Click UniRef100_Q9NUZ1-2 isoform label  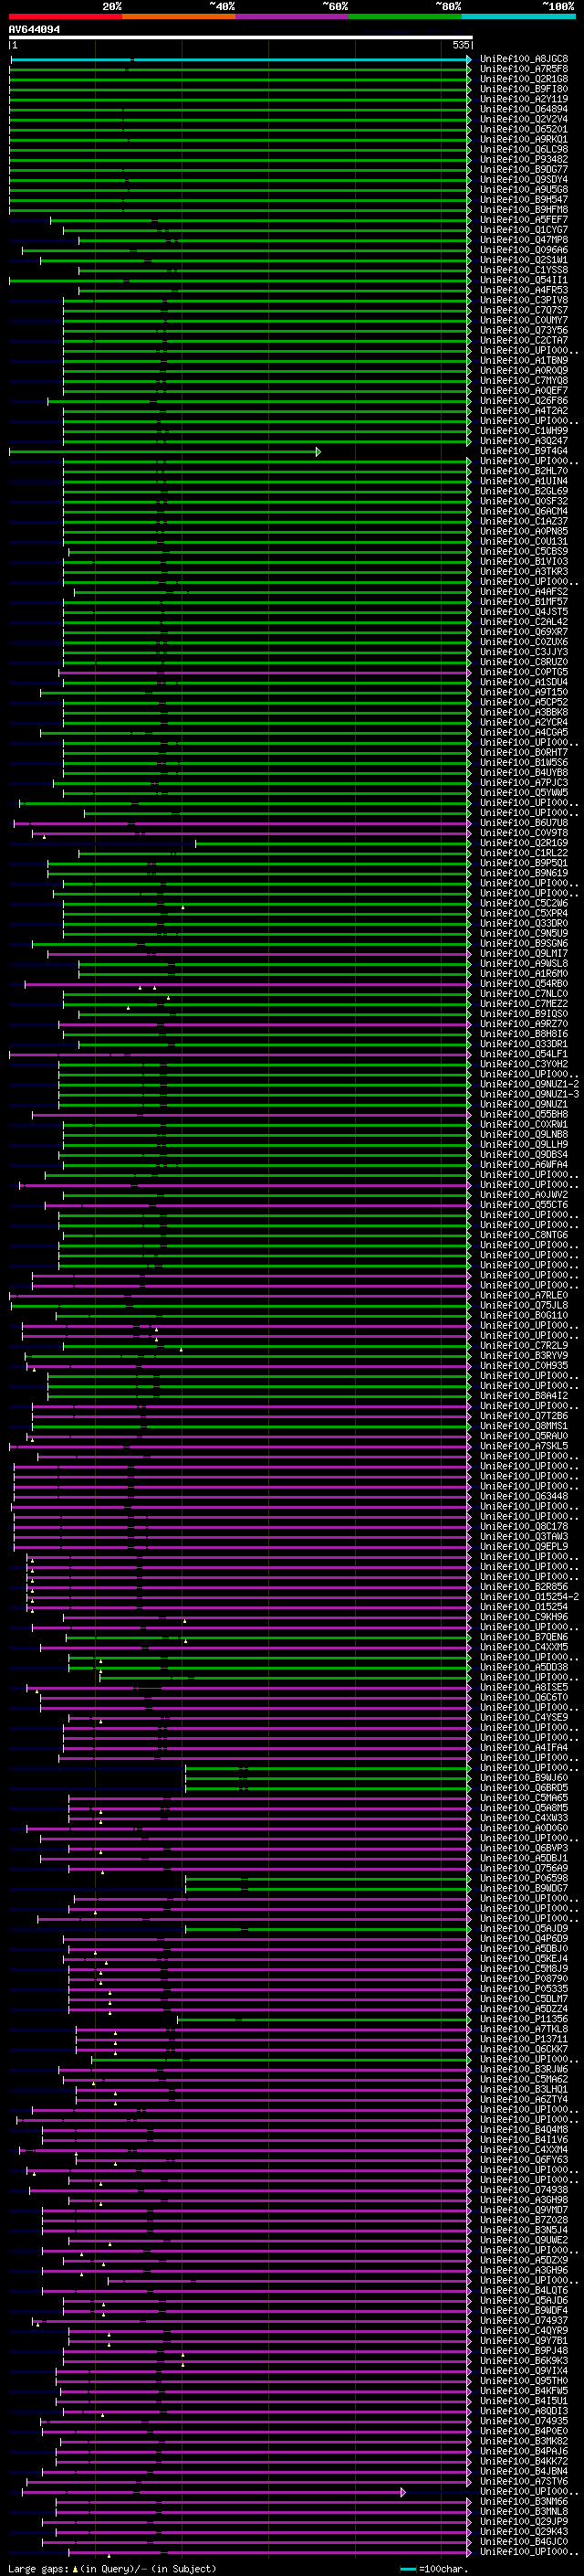pyautogui.click(x=529, y=1084)
